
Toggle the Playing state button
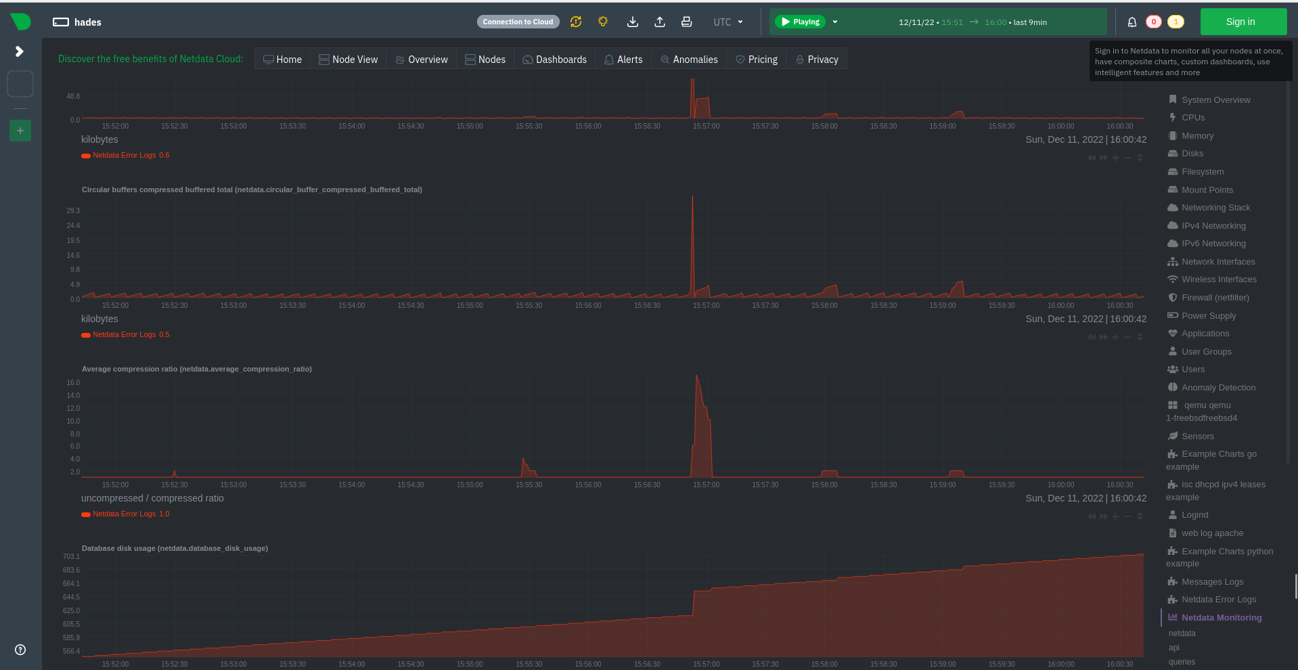[801, 22]
